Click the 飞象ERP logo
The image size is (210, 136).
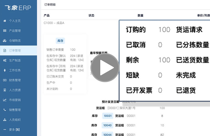(x=18, y=8)
